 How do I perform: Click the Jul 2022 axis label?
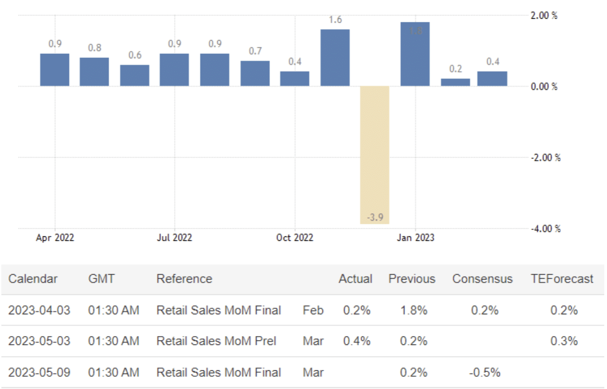point(174,238)
